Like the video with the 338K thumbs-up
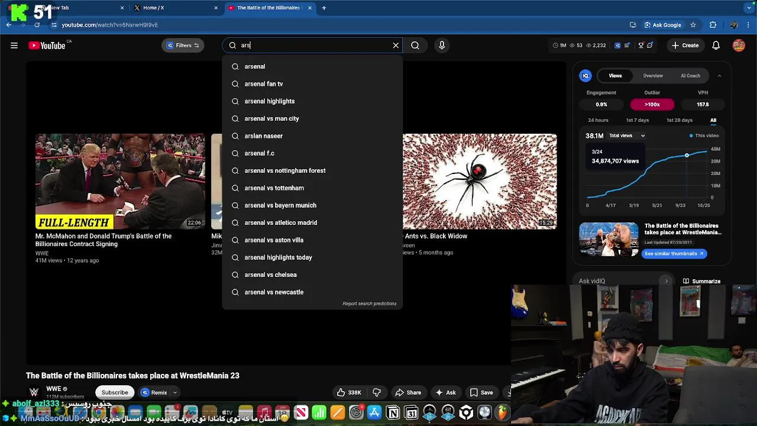The height and width of the screenshot is (426, 757). (349, 392)
